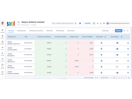Uncheck Extrapolate for PRAGATHI P
The image size is (132, 99).
coord(101,61)
